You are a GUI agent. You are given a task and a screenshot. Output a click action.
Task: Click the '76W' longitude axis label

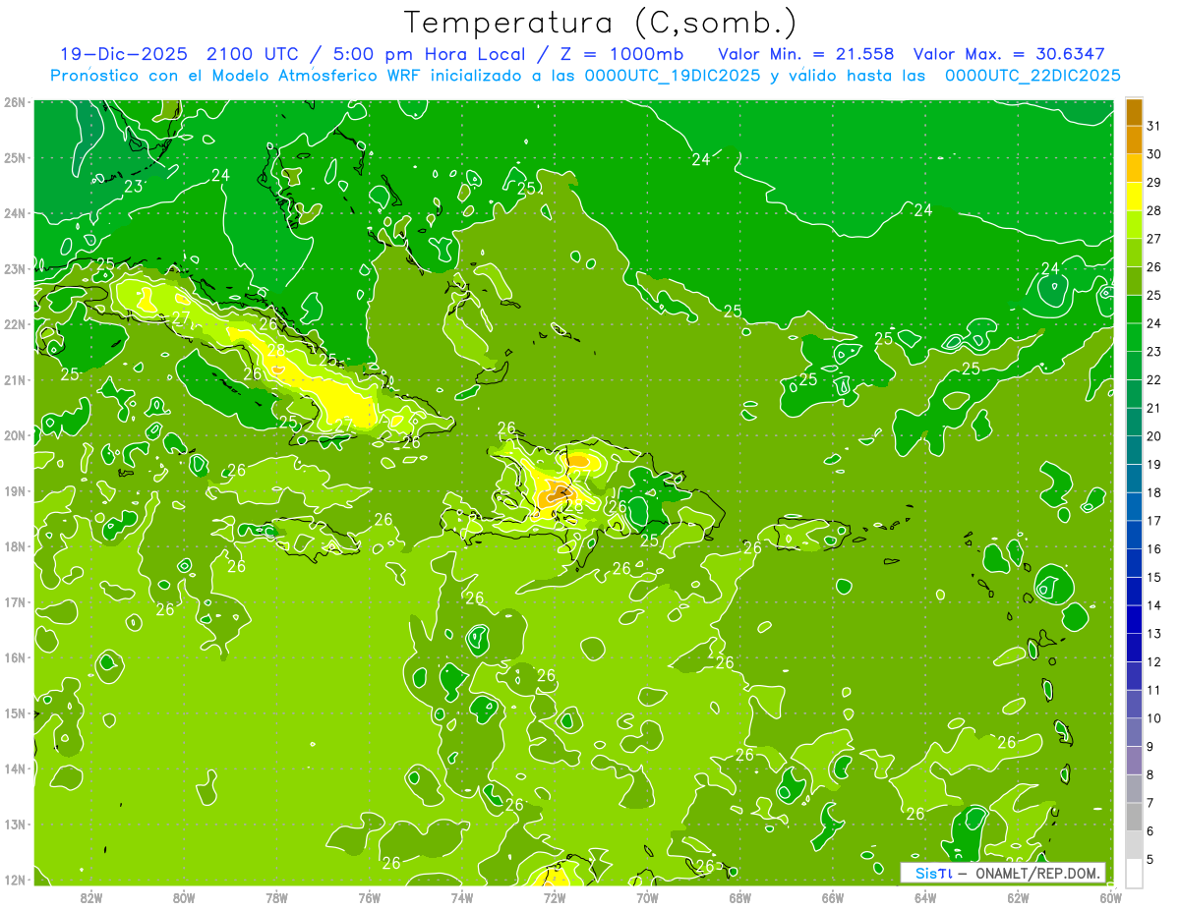point(370,897)
